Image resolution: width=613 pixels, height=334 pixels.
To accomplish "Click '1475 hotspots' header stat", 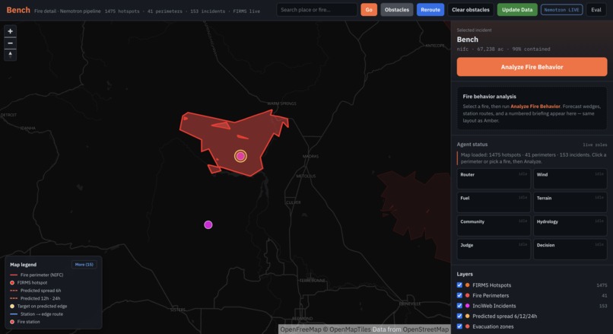I will 122,11.
